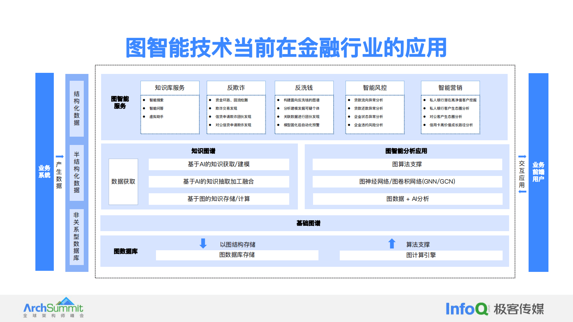Select the 关联数据进行团伙发现 bullet
The image size is (573, 322).
tap(301, 117)
